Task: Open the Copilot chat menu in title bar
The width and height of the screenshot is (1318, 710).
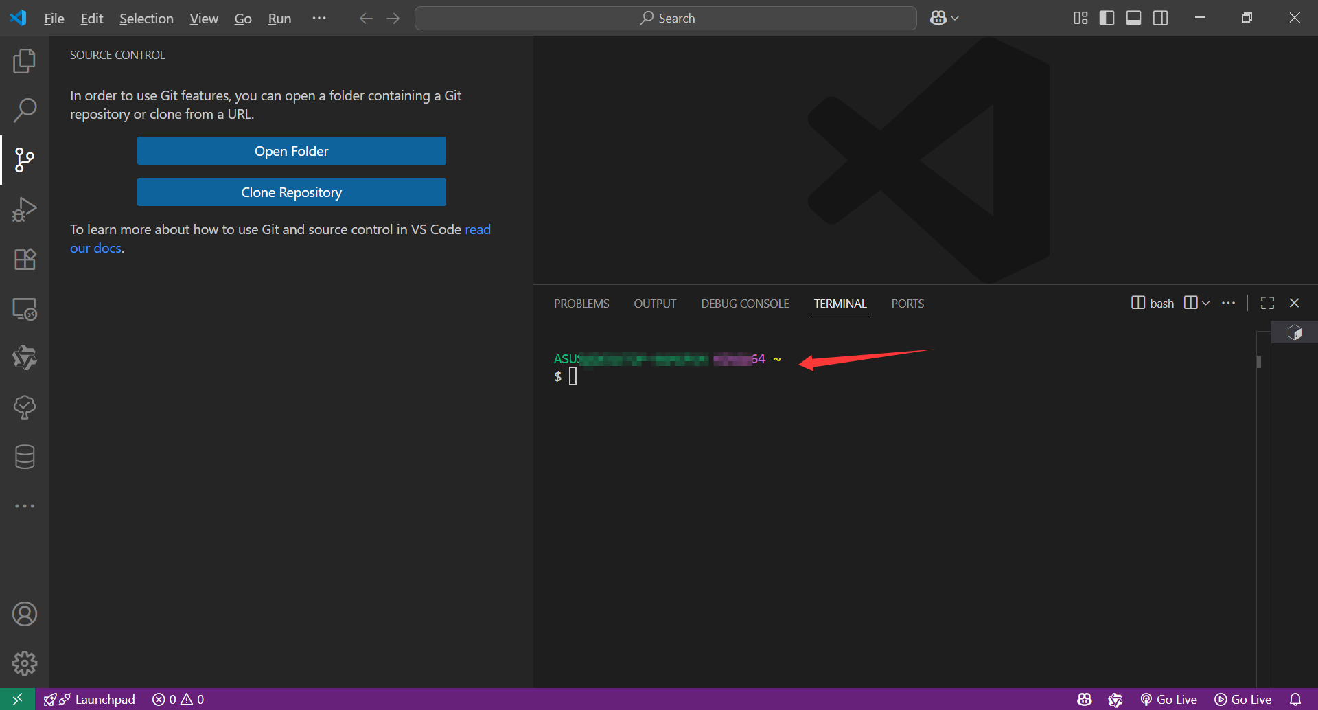Action: tap(945, 18)
